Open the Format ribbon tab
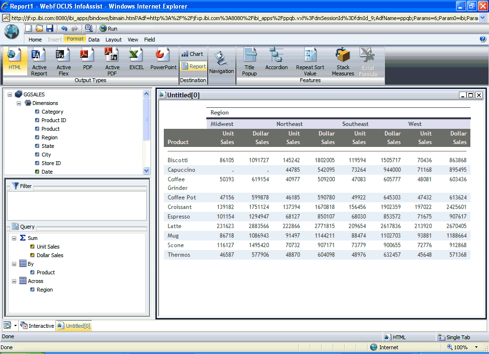The height and width of the screenshot is (354, 489). click(x=75, y=39)
